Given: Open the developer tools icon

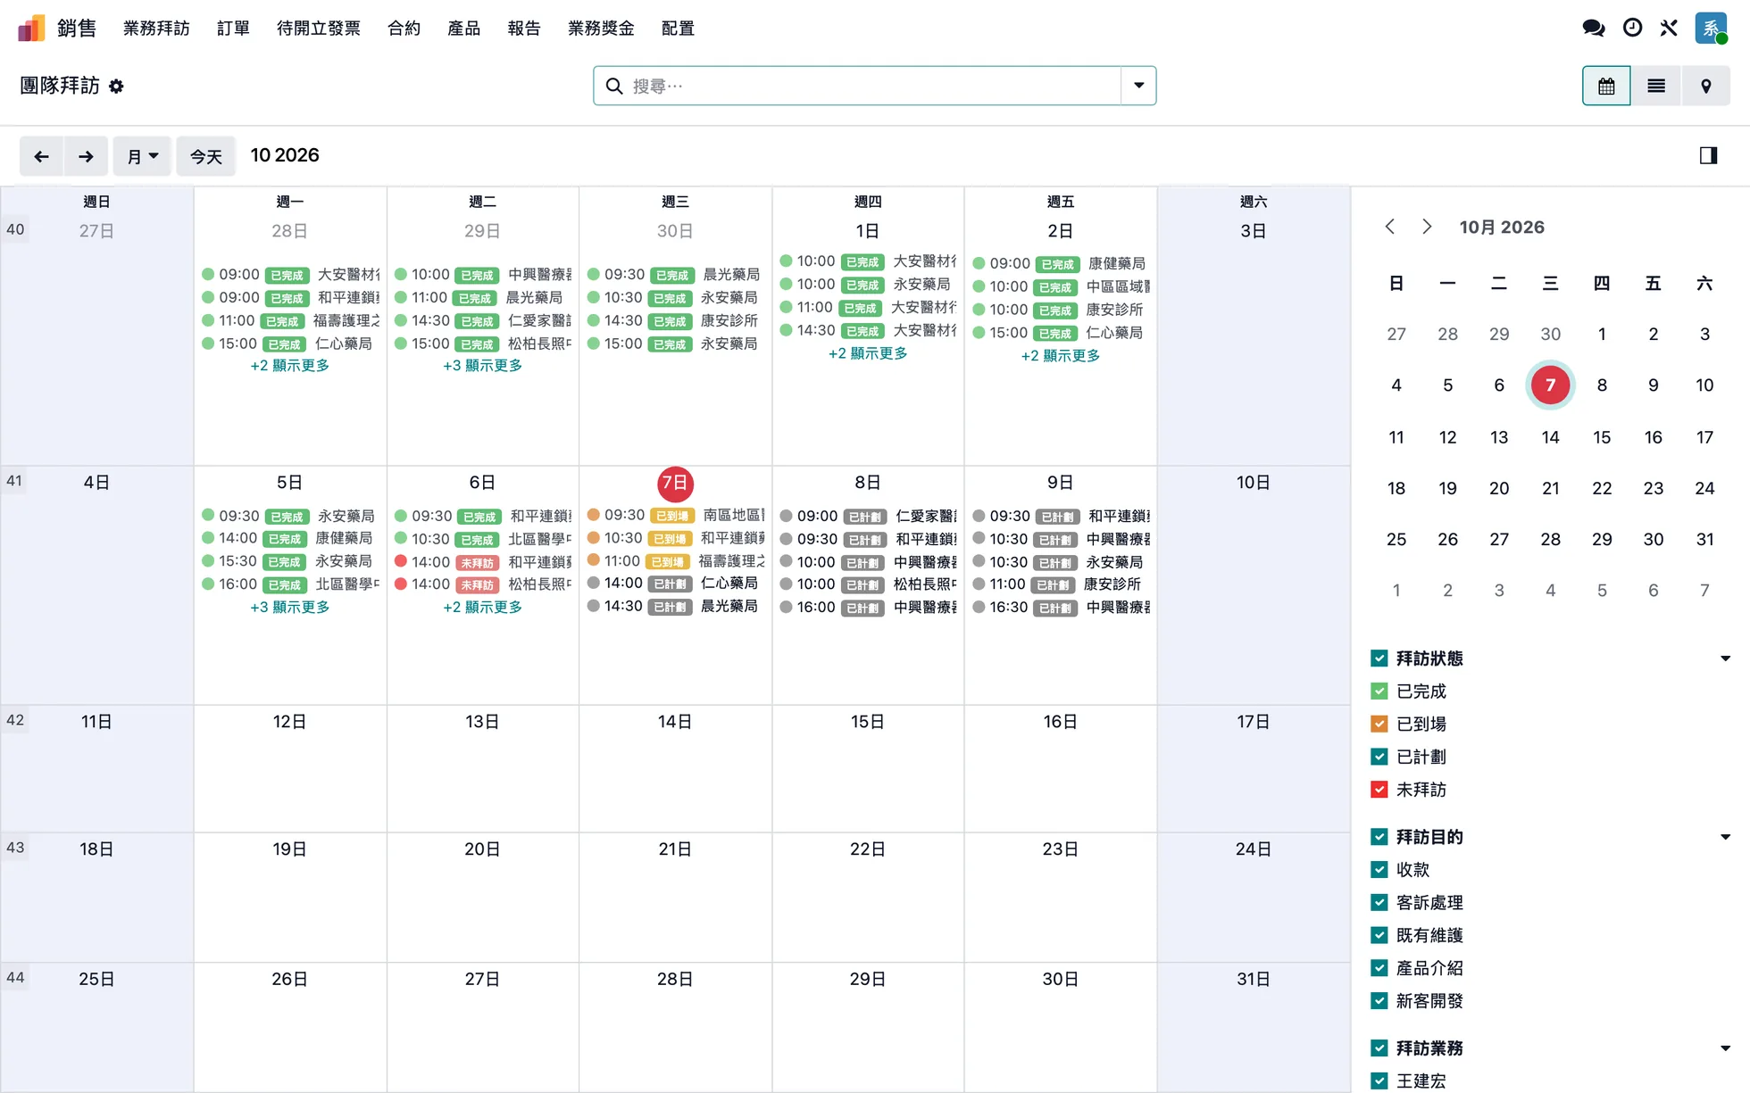Looking at the screenshot, I should click(x=1669, y=29).
